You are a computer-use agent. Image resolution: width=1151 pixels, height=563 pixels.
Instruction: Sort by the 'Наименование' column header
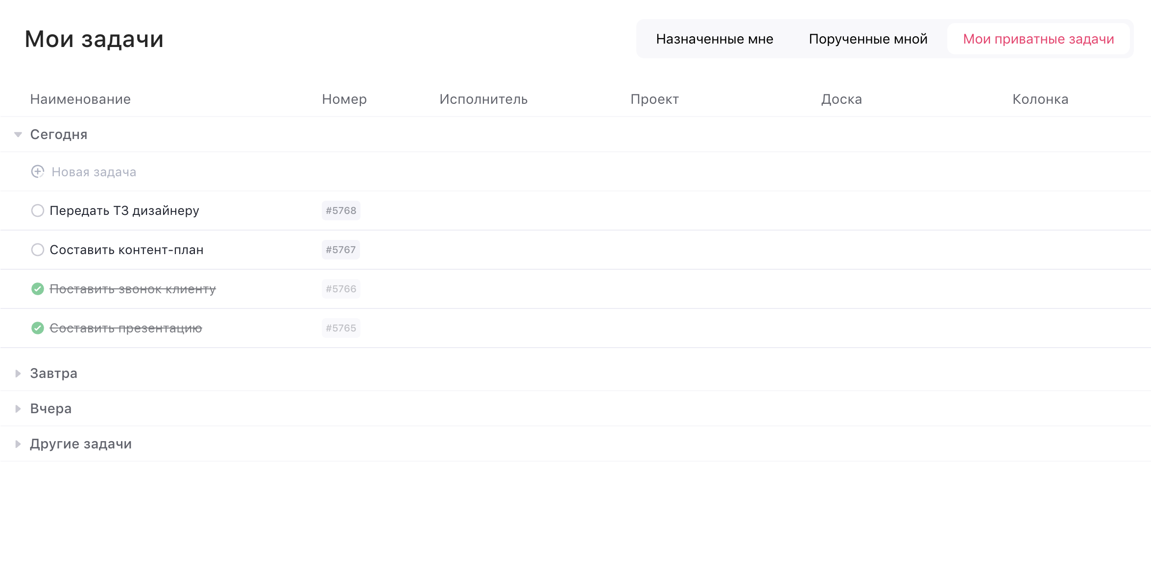[x=80, y=99]
